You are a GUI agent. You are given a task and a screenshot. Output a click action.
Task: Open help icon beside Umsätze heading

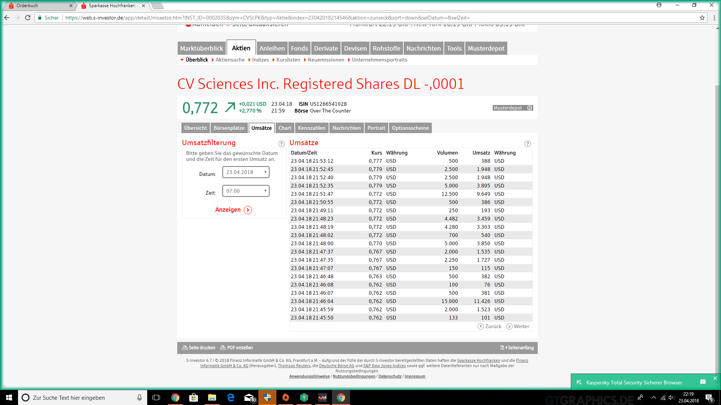pos(528,144)
